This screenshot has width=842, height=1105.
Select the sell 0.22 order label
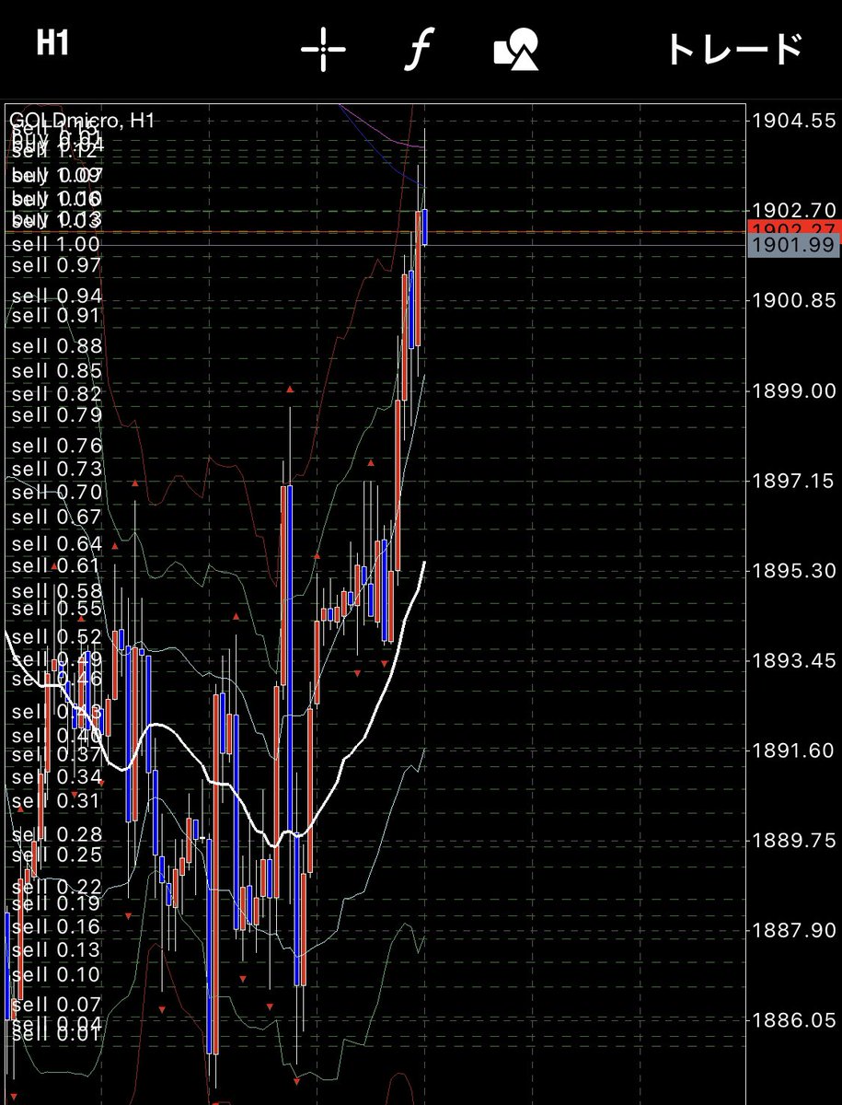[x=56, y=887]
